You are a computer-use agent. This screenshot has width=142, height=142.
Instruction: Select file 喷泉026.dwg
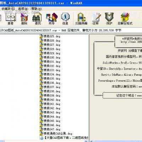pos(50,40)
